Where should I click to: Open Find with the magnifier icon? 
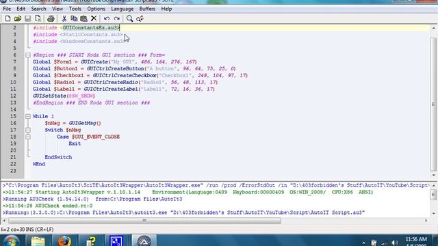tap(129, 18)
